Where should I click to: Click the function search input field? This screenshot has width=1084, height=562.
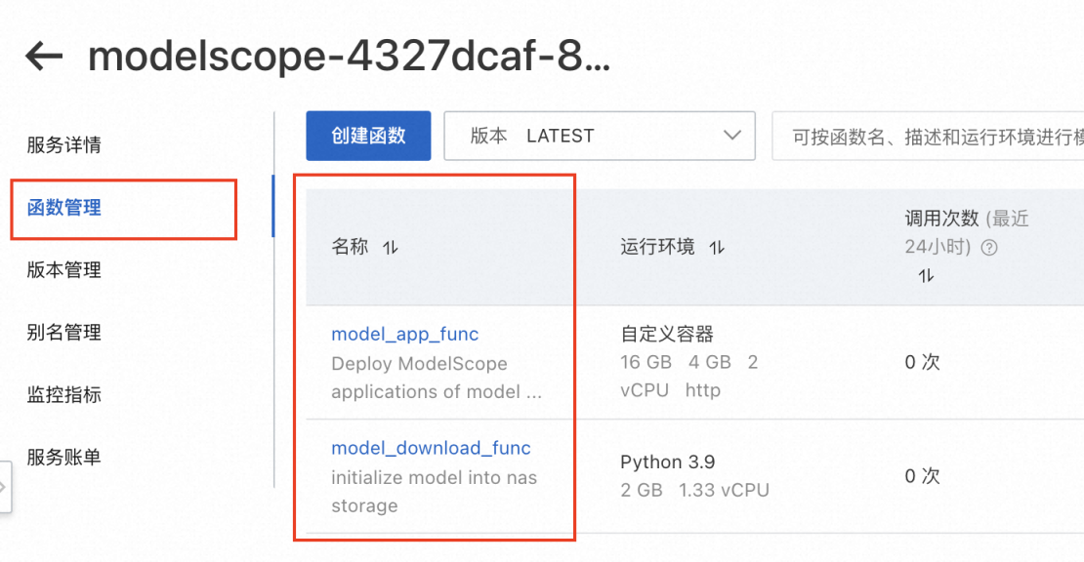point(928,136)
